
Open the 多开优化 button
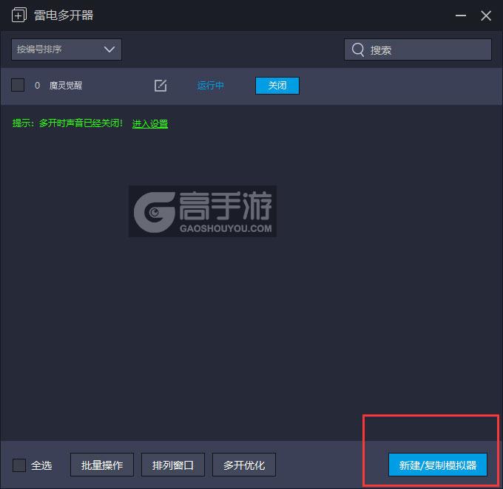pos(244,465)
